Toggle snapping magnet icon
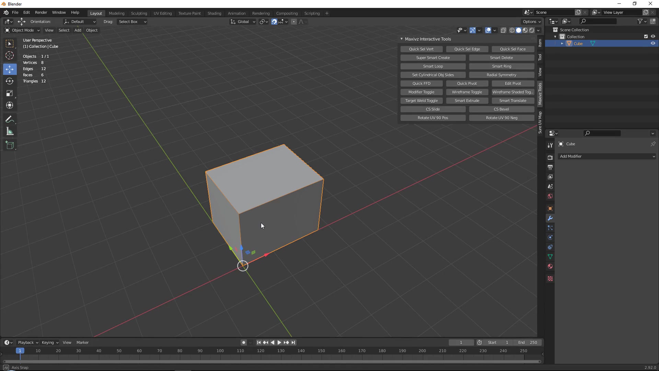The height and width of the screenshot is (371, 659). coord(274,22)
